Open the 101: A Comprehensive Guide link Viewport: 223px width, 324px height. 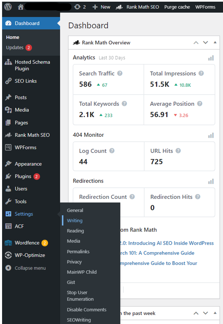click(158, 253)
